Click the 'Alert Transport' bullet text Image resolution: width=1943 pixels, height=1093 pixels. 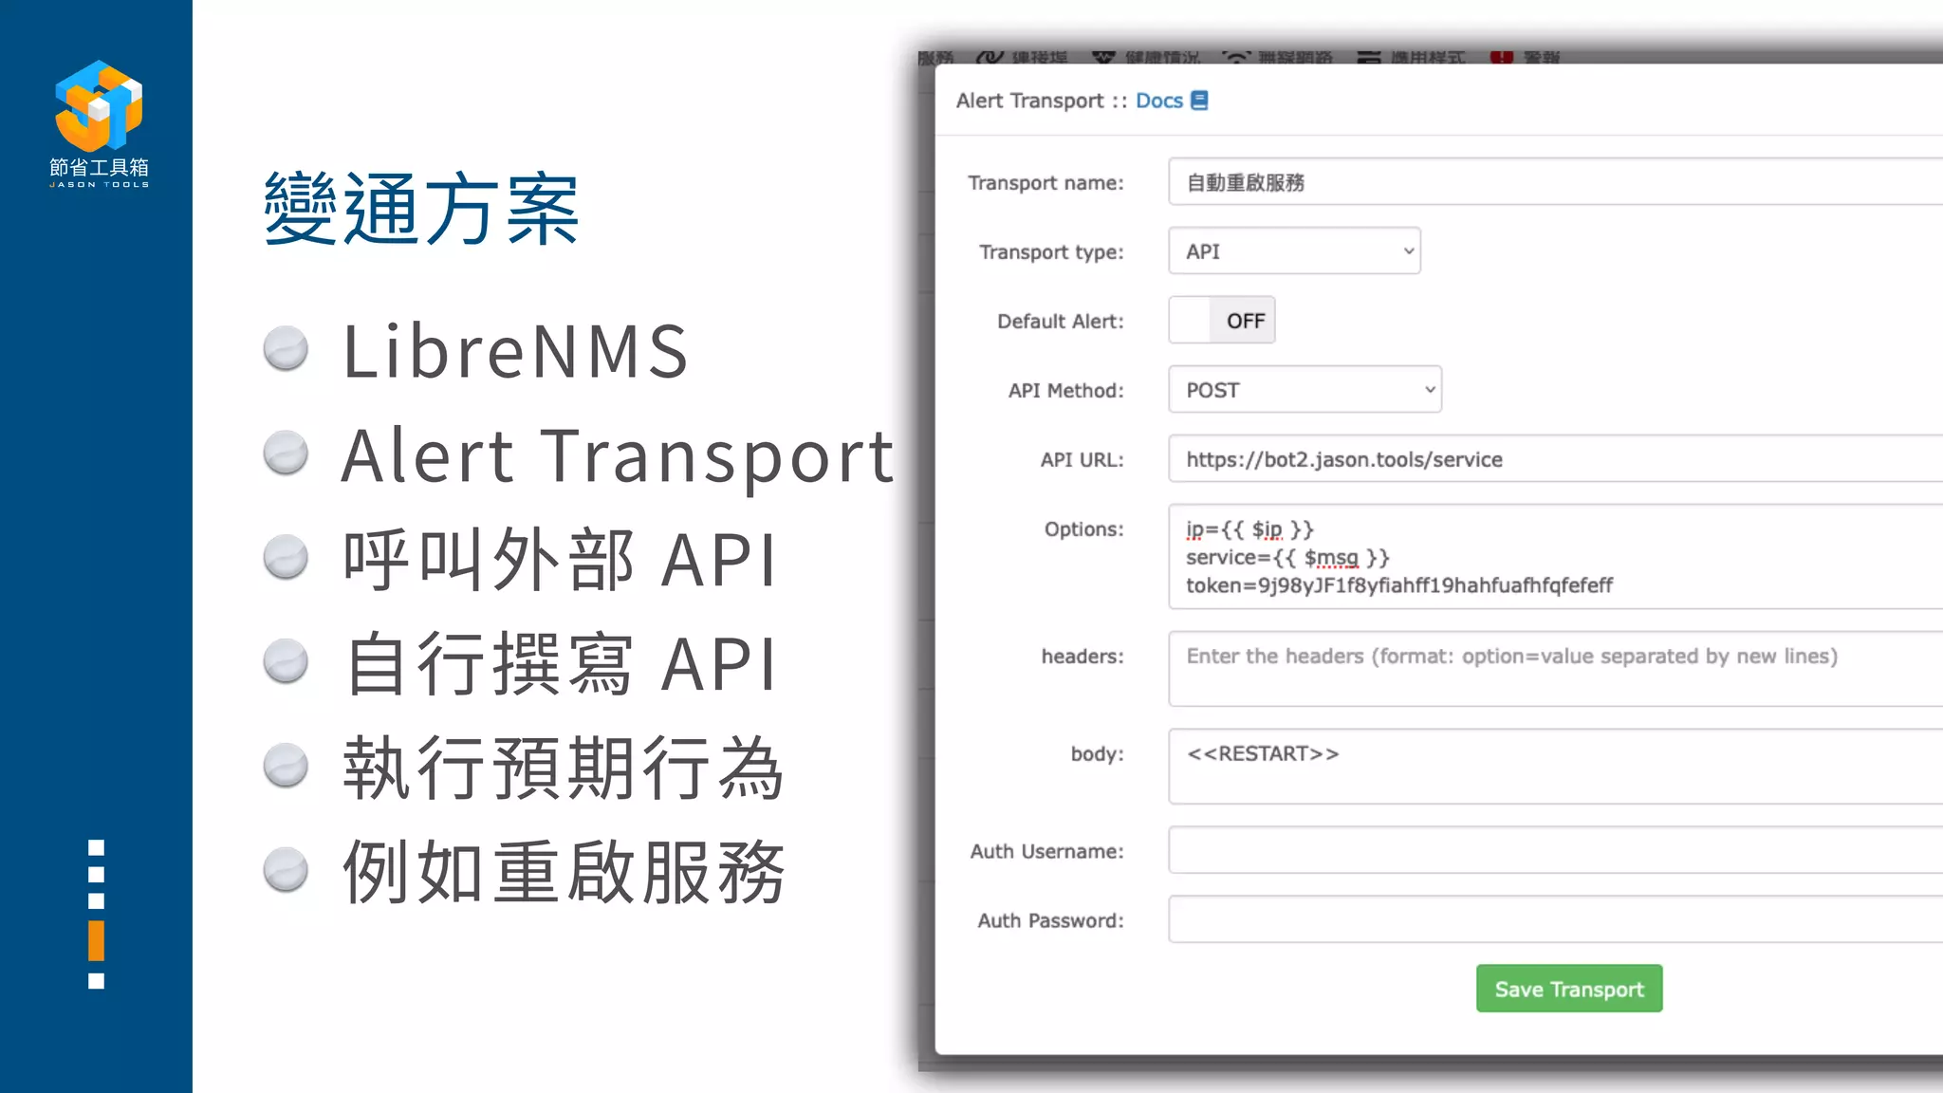(x=618, y=456)
